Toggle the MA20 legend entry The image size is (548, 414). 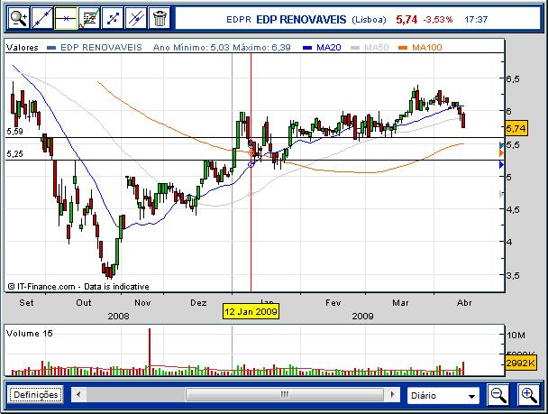click(x=322, y=48)
